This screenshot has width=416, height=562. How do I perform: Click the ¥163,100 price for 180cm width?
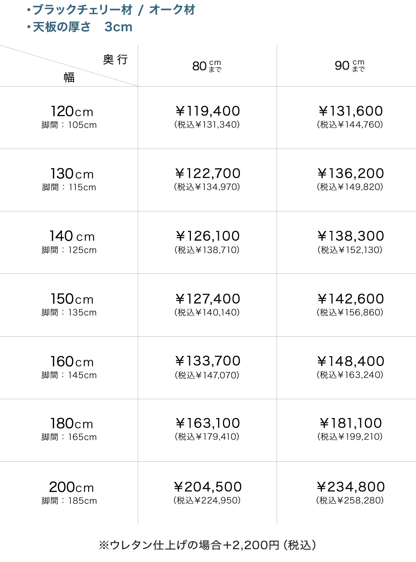207,424
